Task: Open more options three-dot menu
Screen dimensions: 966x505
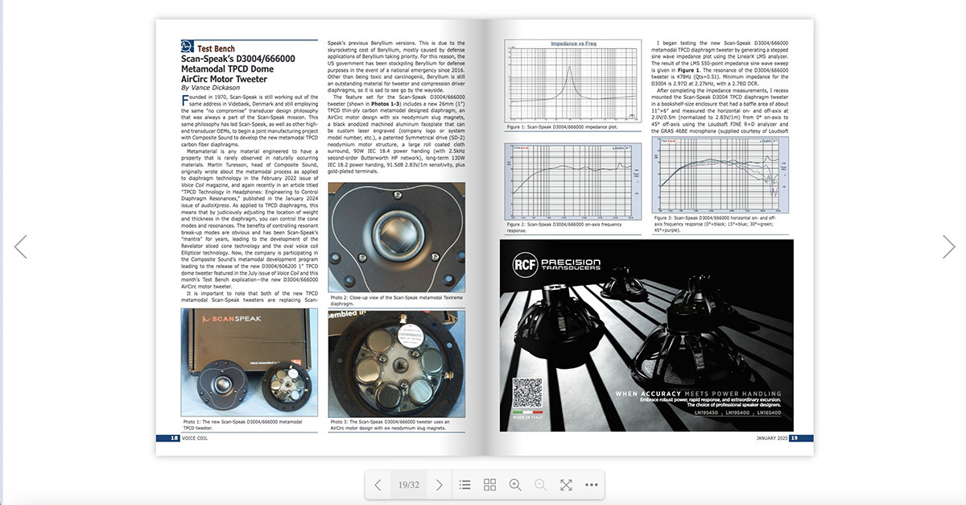Action: [x=592, y=485]
